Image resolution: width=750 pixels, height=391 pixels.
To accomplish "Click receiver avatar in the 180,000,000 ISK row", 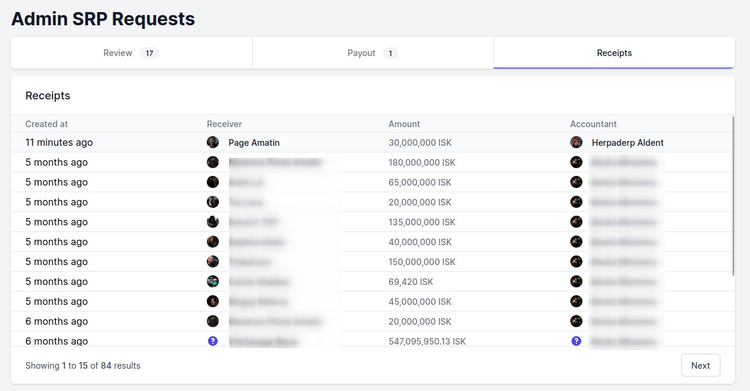I will 213,162.
